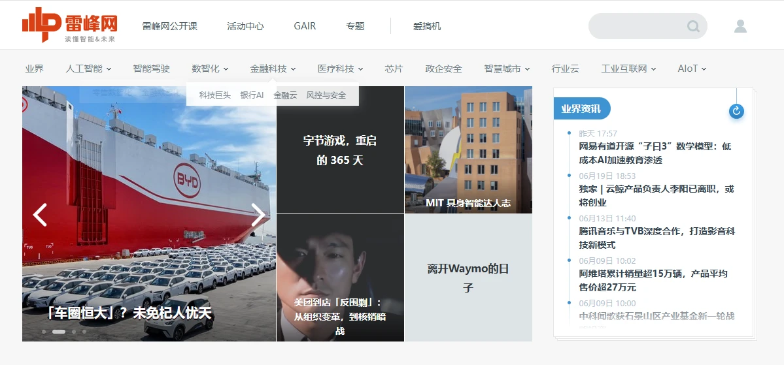The height and width of the screenshot is (365, 784).
Task: Click timestamp 06月09日 10:00
Action: 607,304
